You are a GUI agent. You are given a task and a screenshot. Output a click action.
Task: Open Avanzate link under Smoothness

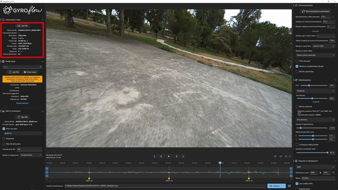pos(316,102)
